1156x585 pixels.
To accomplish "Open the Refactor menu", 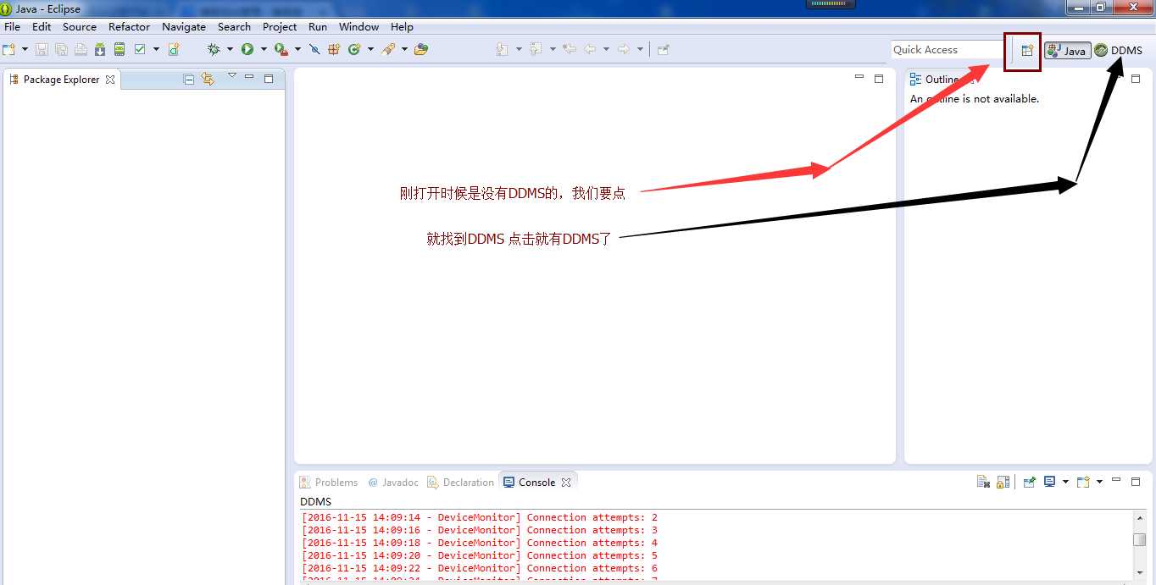I will click(129, 26).
